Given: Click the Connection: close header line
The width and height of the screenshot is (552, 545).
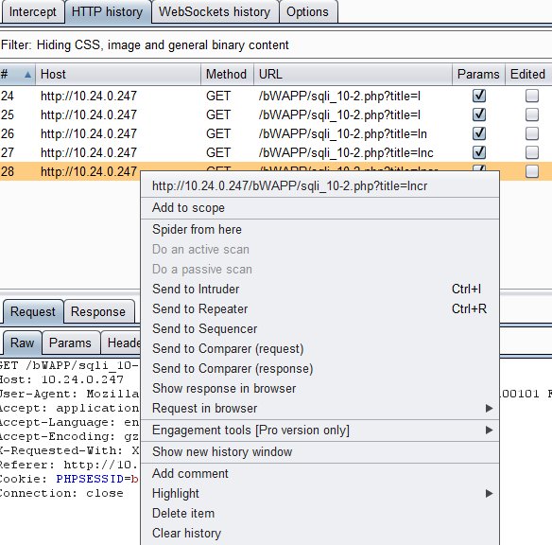Looking at the screenshot, I should tap(61, 493).
